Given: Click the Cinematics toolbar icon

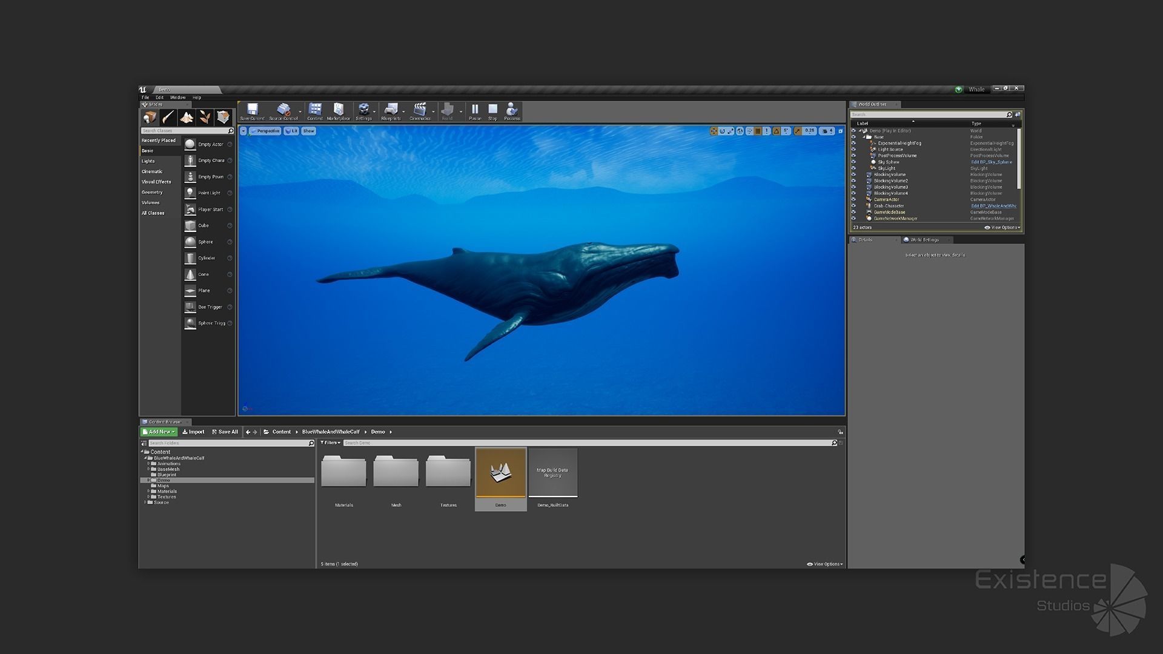Looking at the screenshot, I should point(420,111).
